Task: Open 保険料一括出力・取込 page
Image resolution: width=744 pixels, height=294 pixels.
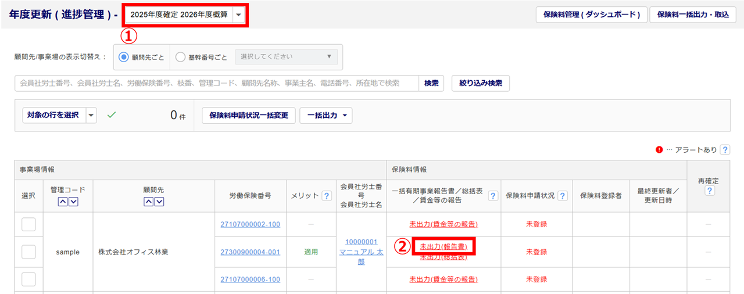Action: [693, 15]
